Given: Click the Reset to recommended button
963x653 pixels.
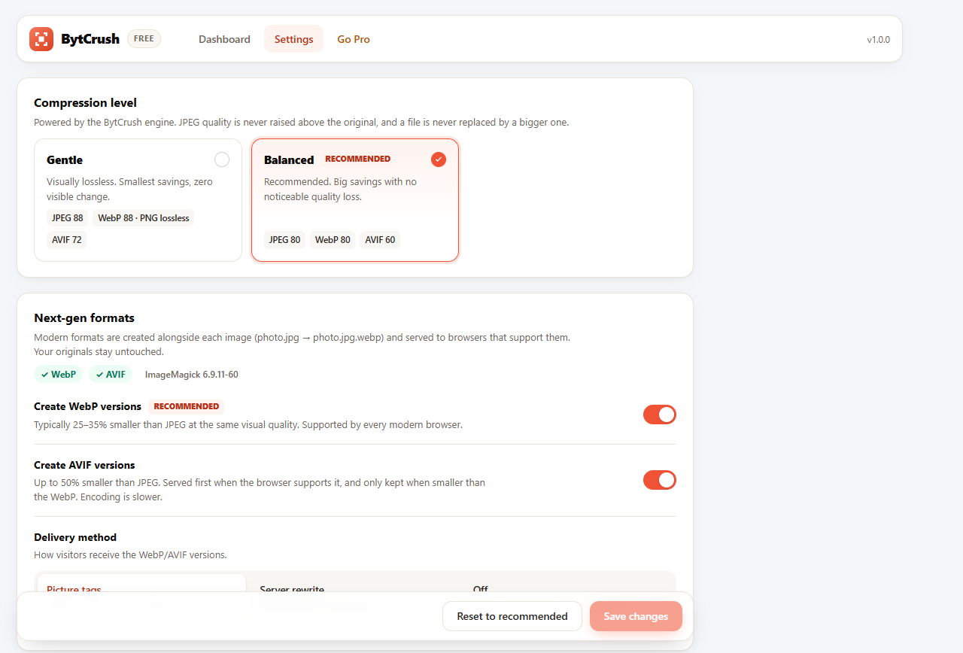Looking at the screenshot, I should tap(512, 616).
